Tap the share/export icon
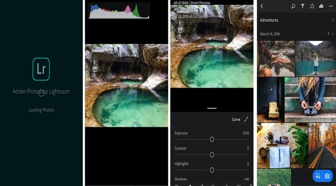 pyautogui.click(x=312, y=6)
